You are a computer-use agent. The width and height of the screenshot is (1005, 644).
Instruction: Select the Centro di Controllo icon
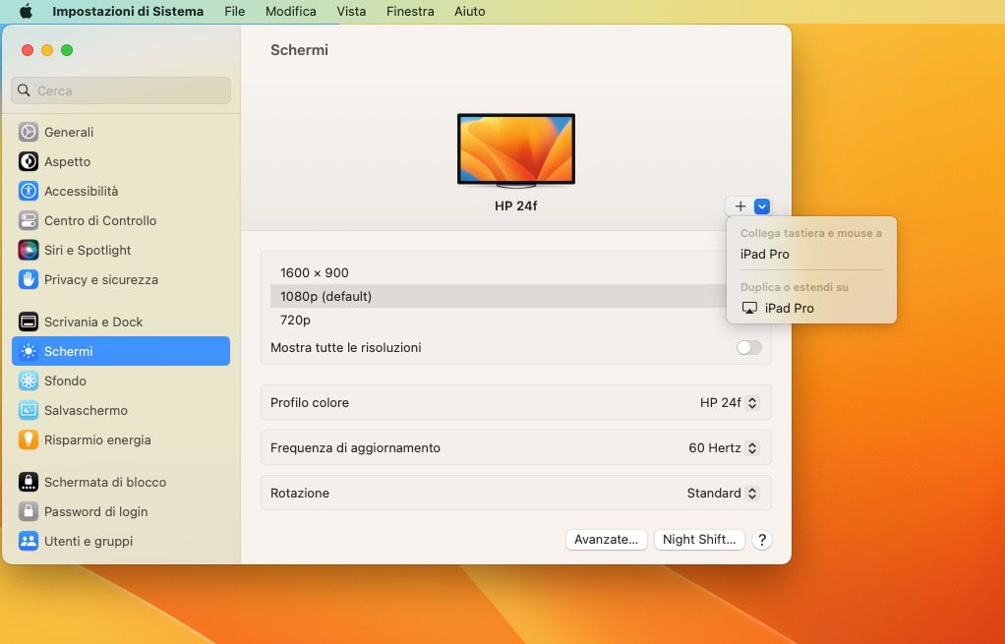click(29, 220)
